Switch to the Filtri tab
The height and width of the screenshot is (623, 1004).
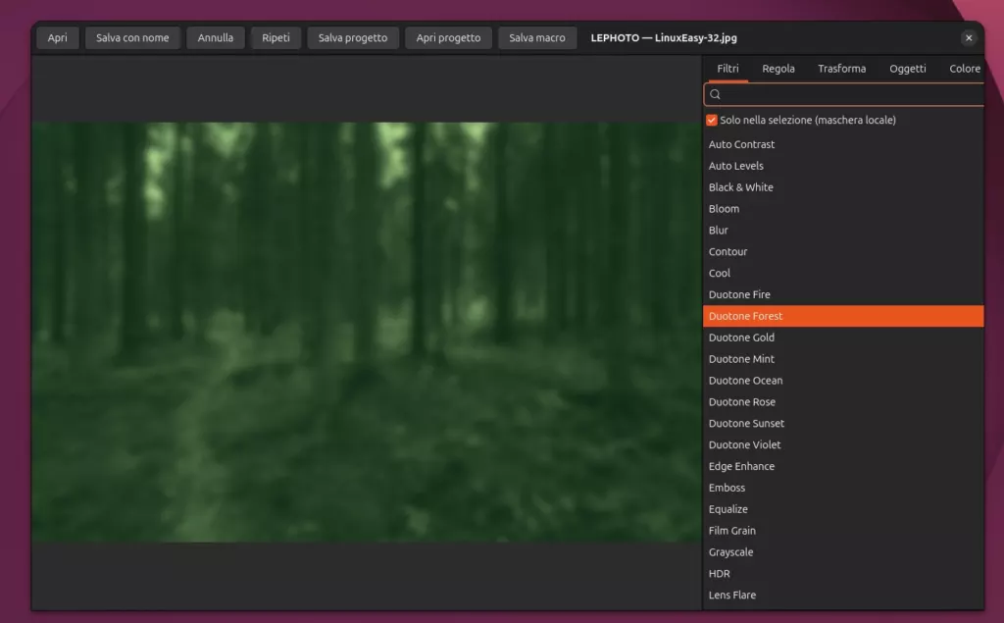click(x=728, y=69)
